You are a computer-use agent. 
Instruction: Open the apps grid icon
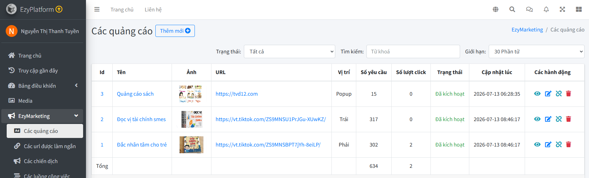click(579, 10)
